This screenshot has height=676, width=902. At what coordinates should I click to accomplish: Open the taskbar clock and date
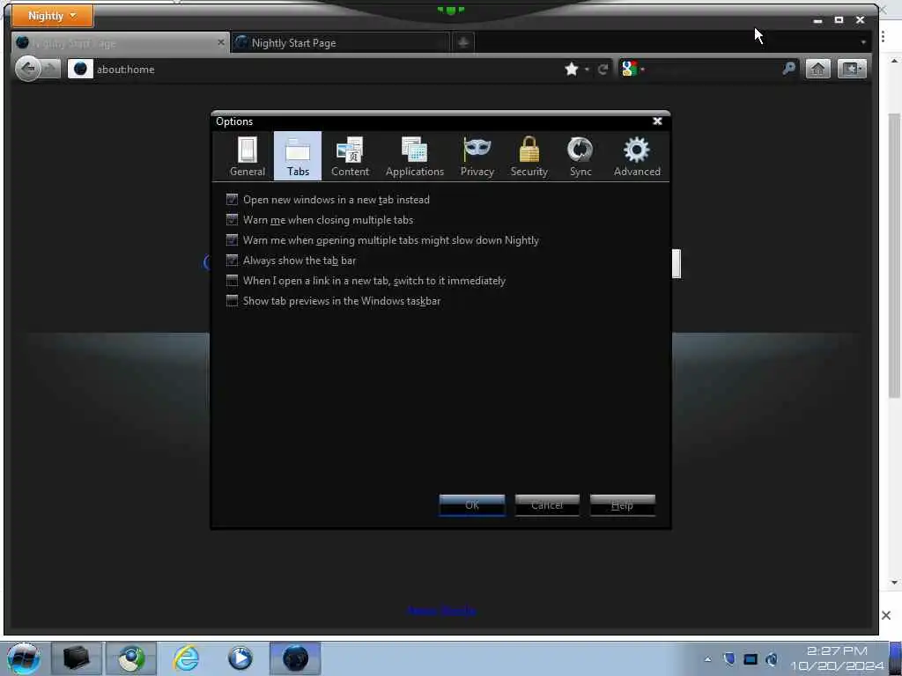coord(837,658)
